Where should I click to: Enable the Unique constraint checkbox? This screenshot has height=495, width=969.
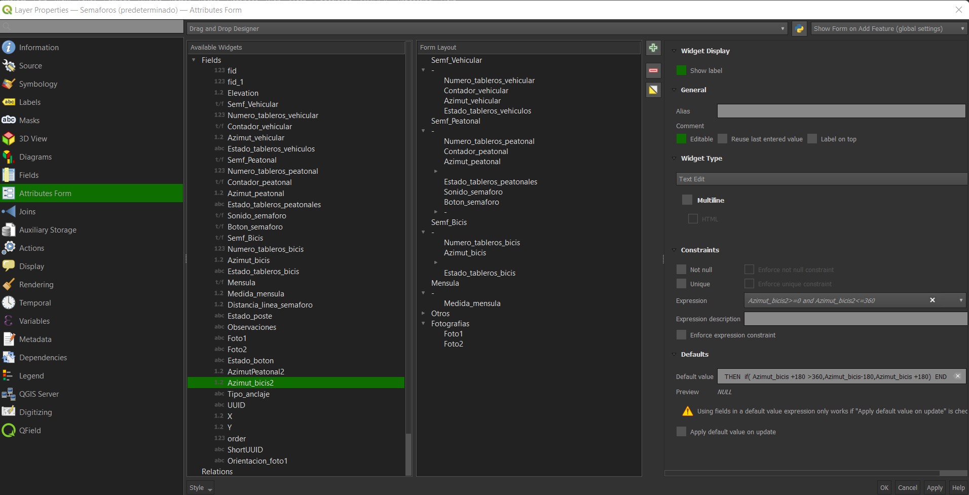click(x=681, y=284)
